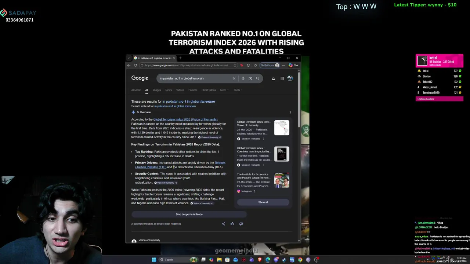
Task: Expand the More search filters dropdown
Action: point(224,90)
